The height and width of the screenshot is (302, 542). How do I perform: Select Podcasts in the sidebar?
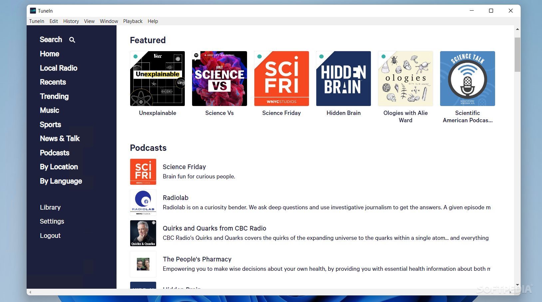click(55, 153)
